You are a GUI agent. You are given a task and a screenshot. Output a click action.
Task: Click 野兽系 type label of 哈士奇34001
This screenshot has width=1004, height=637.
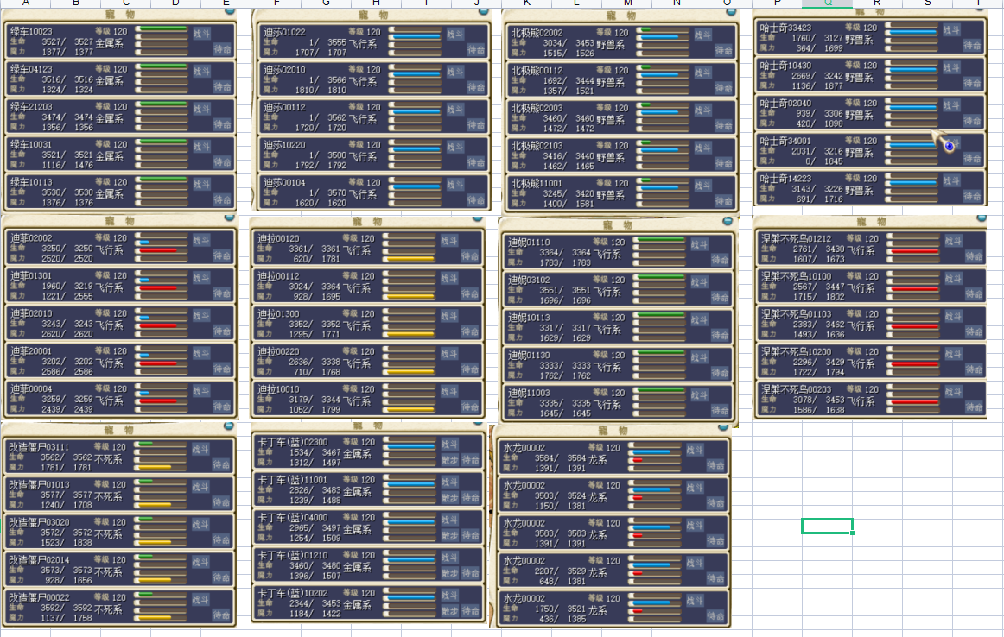click(x=859, y=153)
